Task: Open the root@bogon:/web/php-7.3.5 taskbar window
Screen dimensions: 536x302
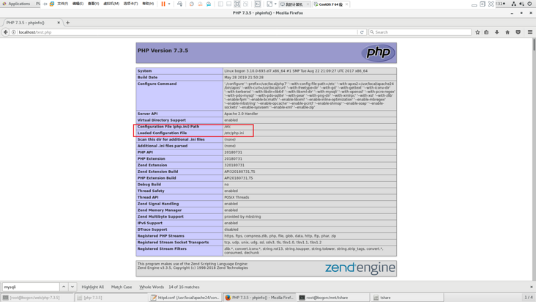Action: (x=37, y=298)
